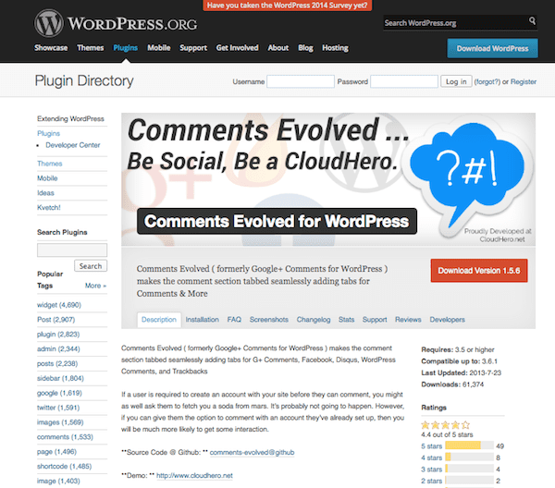This screenshot has width=555, height=488.
Task: Switch to the Installation tab
Action: click(202, 320)
